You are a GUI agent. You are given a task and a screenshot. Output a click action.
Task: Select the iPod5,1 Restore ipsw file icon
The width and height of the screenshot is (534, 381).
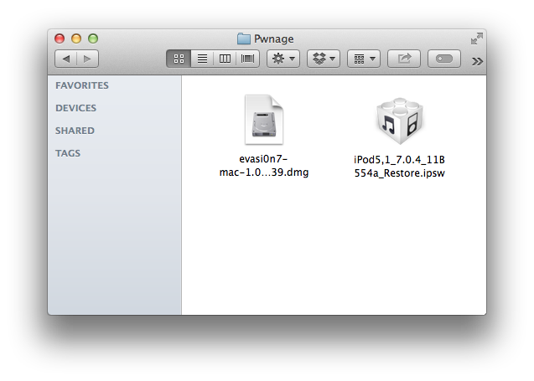[x=400, y=121]
